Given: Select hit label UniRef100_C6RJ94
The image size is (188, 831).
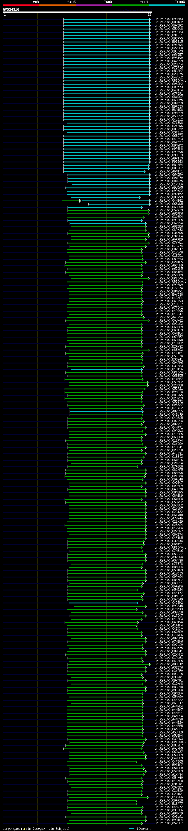Looking at the screenshot, I should (169, 223).
